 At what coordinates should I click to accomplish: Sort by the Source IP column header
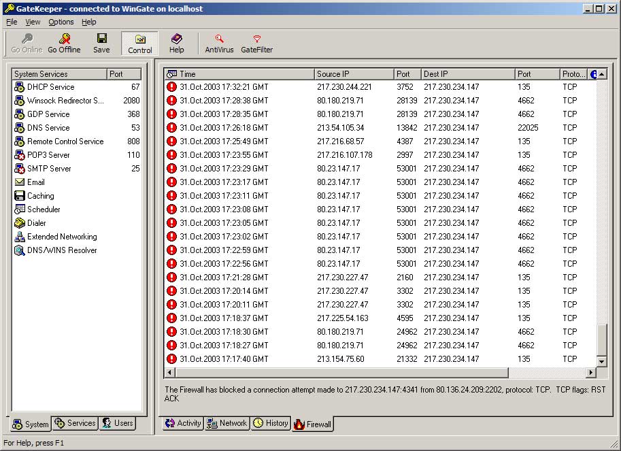click(354, 74)
